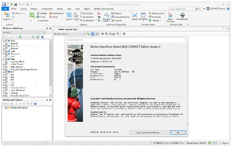The height and width of the screenshot is (147, 232).
Task: Open the Refresh dropdown arrow
Action: [161, 21]
